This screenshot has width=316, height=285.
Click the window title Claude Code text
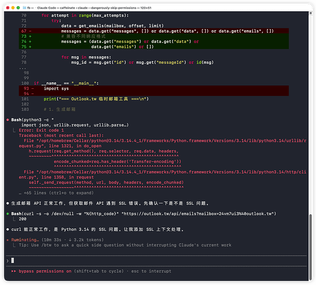pos(47,7)
